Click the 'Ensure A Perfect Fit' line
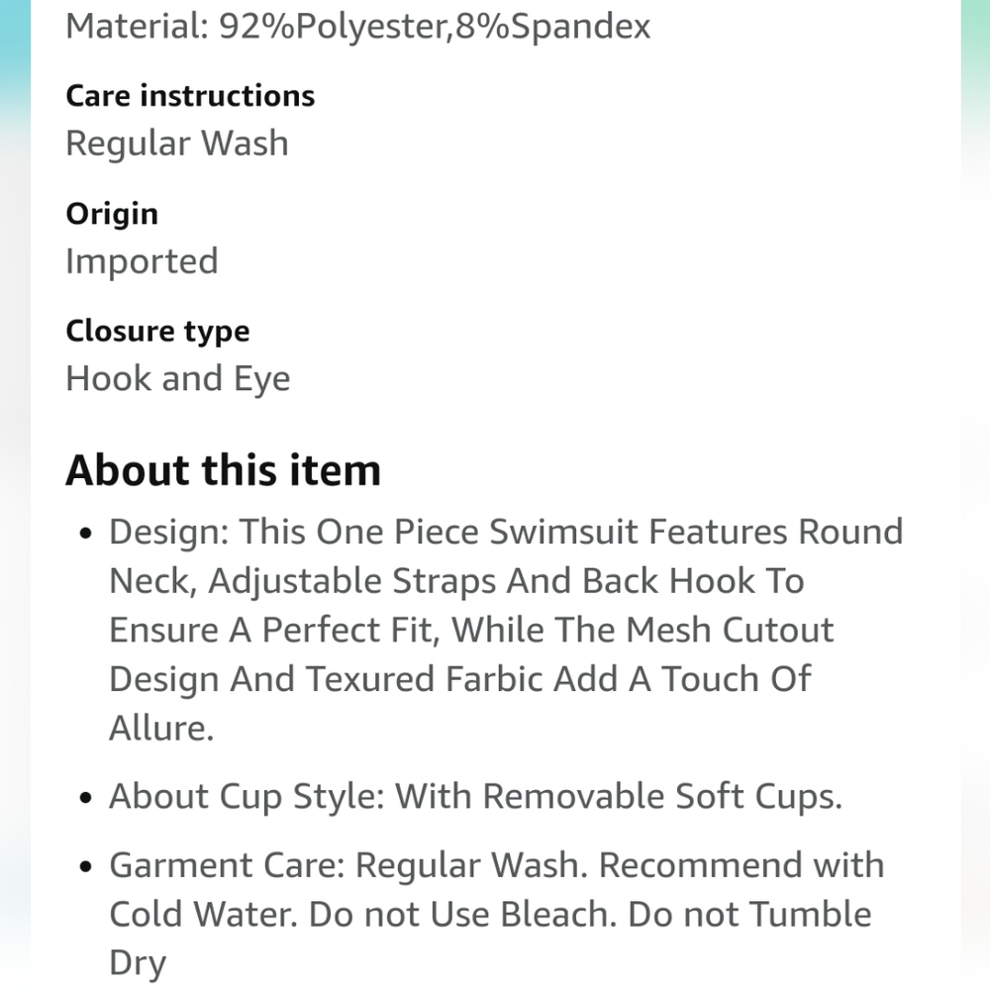The image size is (990, 990). coord(471,630)
